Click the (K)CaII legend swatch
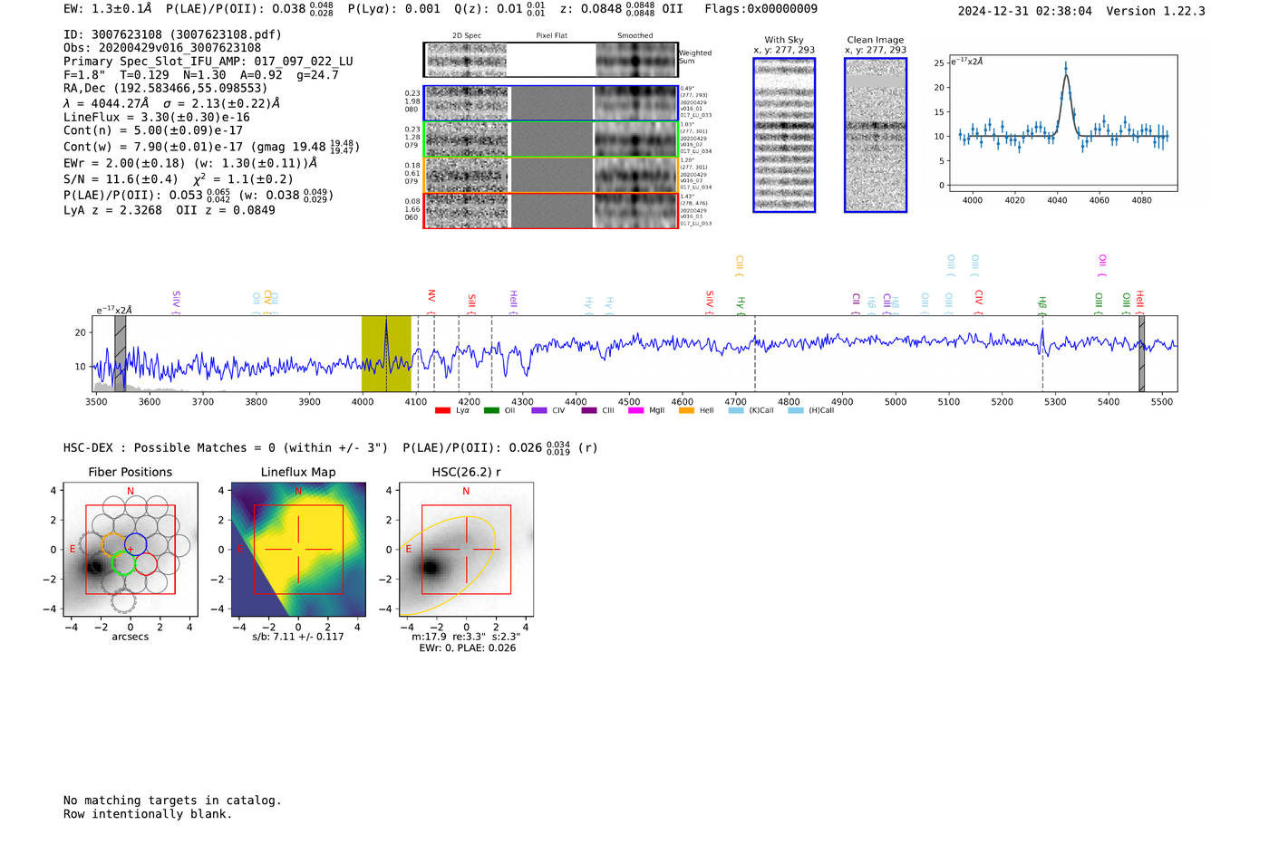 coord(736,410)
